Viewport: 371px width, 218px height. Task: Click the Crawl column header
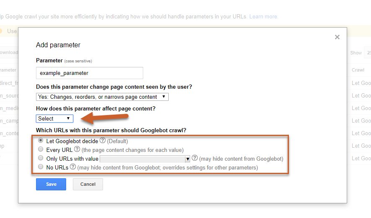click(x=358, y=70)
